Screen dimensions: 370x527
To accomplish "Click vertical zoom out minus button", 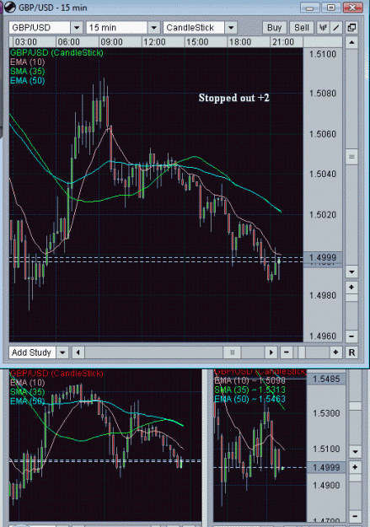I will tap(351, 336).
